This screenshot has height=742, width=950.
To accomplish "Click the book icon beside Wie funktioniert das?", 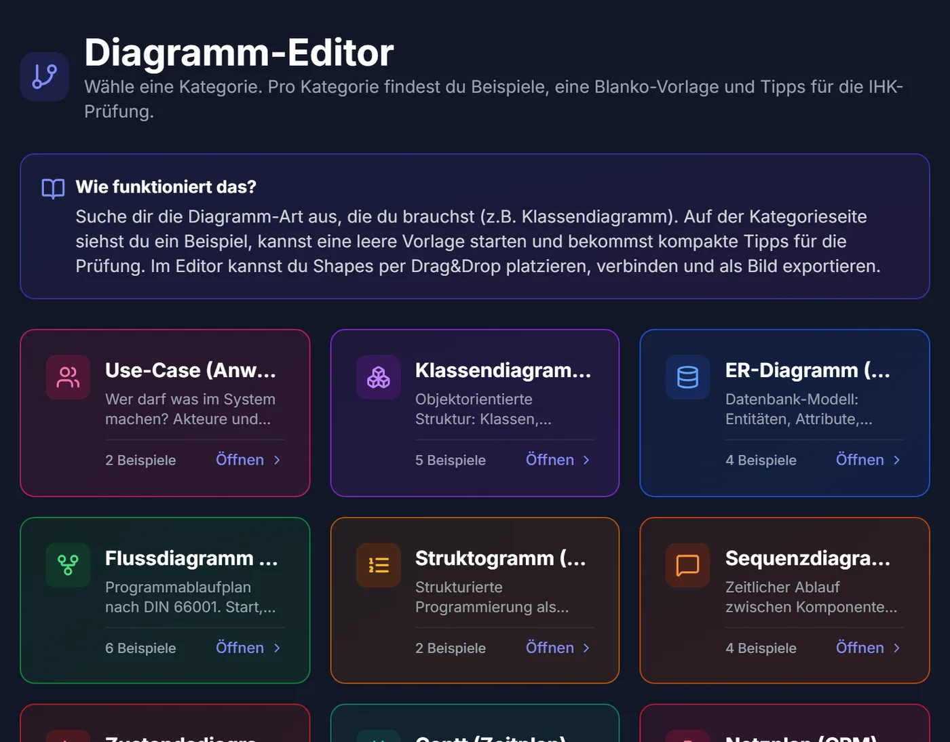I will click(x=53, y=188).
